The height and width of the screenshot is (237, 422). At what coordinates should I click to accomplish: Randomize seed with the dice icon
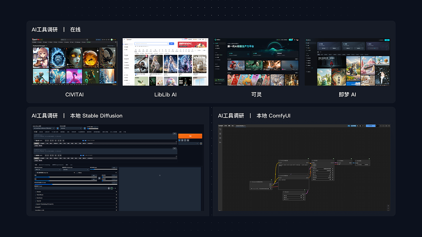tap(109, 188)
